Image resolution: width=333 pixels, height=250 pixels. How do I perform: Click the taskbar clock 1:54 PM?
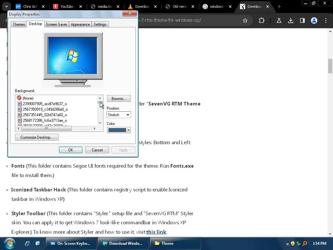(319, 243)
